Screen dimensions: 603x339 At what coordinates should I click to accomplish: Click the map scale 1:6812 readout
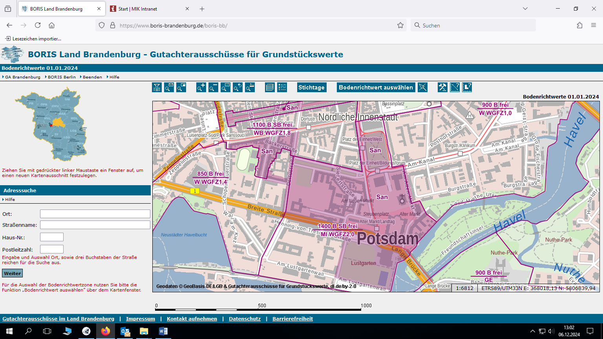click(464, 288)
